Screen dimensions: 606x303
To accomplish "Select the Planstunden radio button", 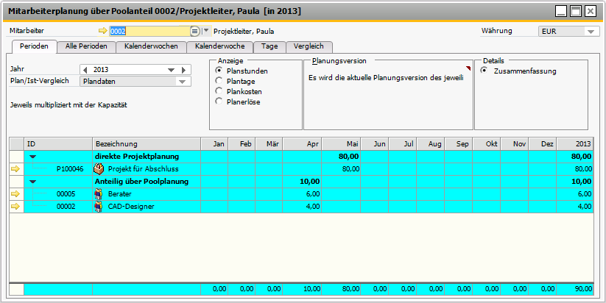I will 219,71.
